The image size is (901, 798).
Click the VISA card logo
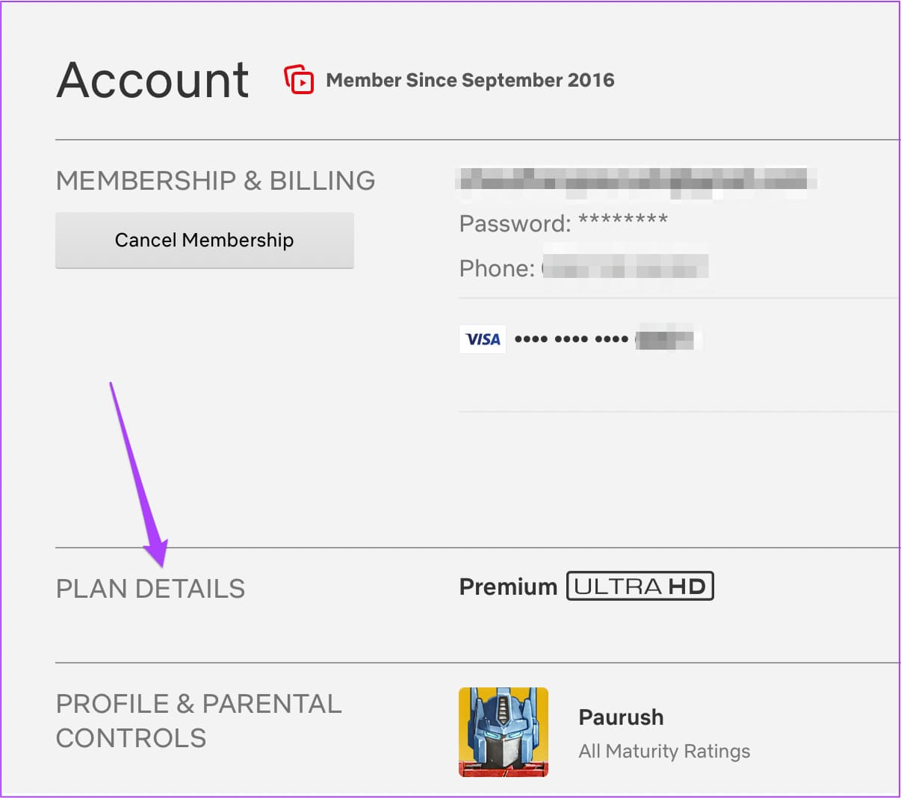point(483,339)
